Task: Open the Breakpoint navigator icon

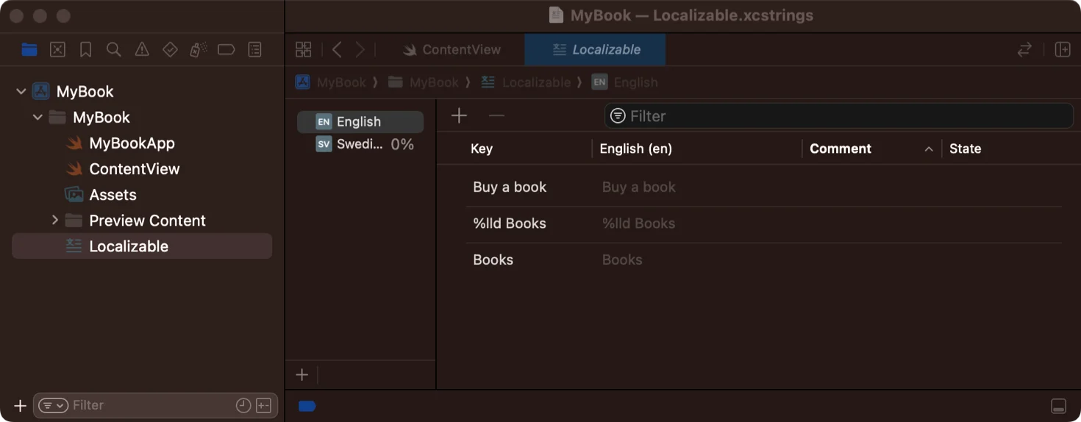Action: click(226, 49)
